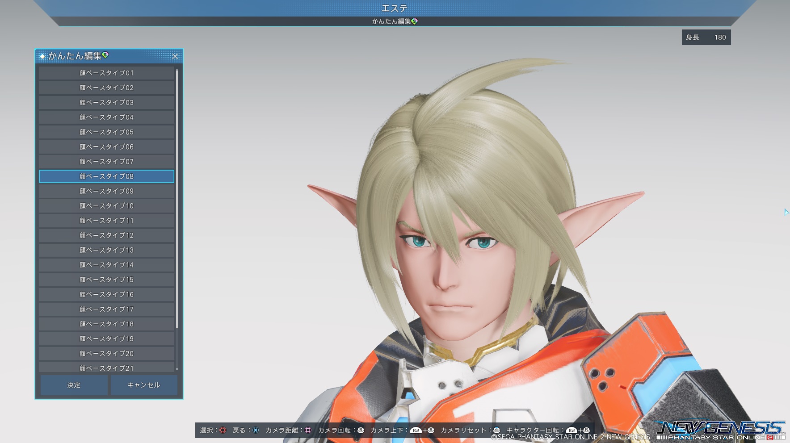Select 顔ベースタイプ20 face base
Image resolution: width=790 pixels, height=443 pixels.
(106, 353)
